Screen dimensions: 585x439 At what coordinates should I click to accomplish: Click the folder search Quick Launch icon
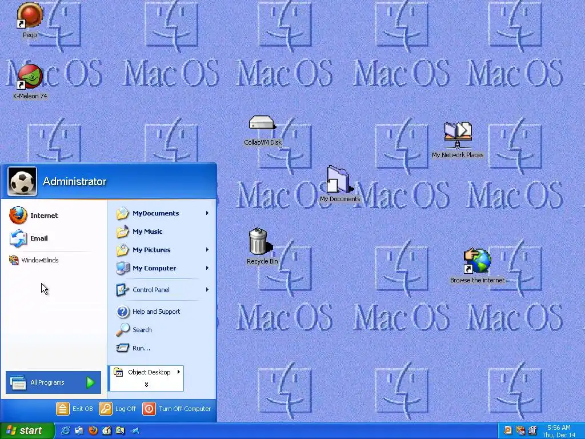(x=120, y=431)
